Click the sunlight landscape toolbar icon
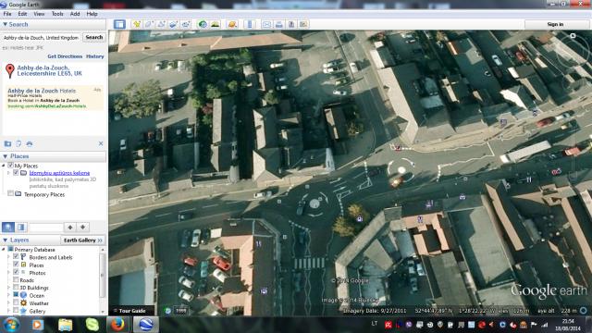The height and width of the screenshot is (333, 592). (x=216, y=25)
